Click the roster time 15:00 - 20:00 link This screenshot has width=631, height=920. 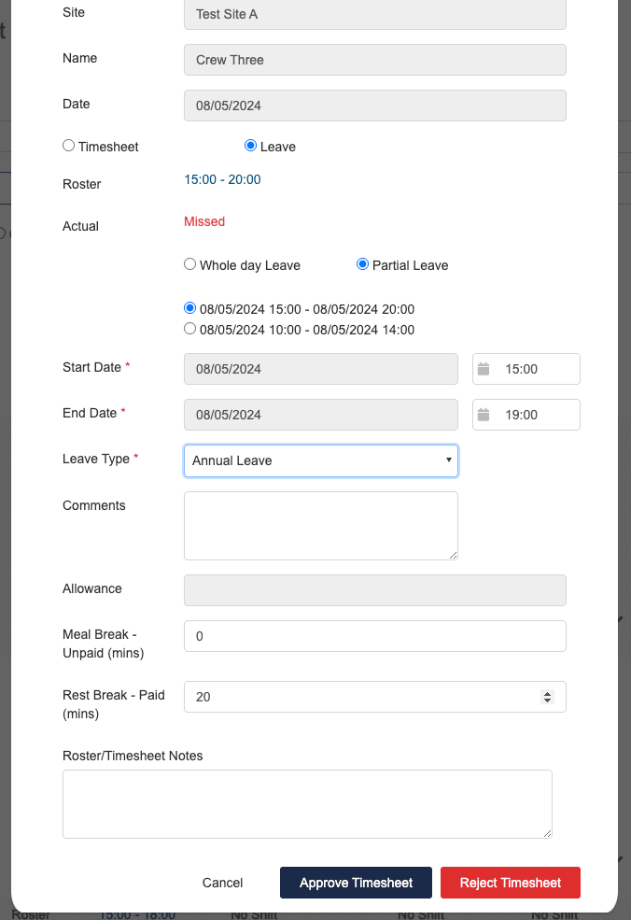coord(222,179)
